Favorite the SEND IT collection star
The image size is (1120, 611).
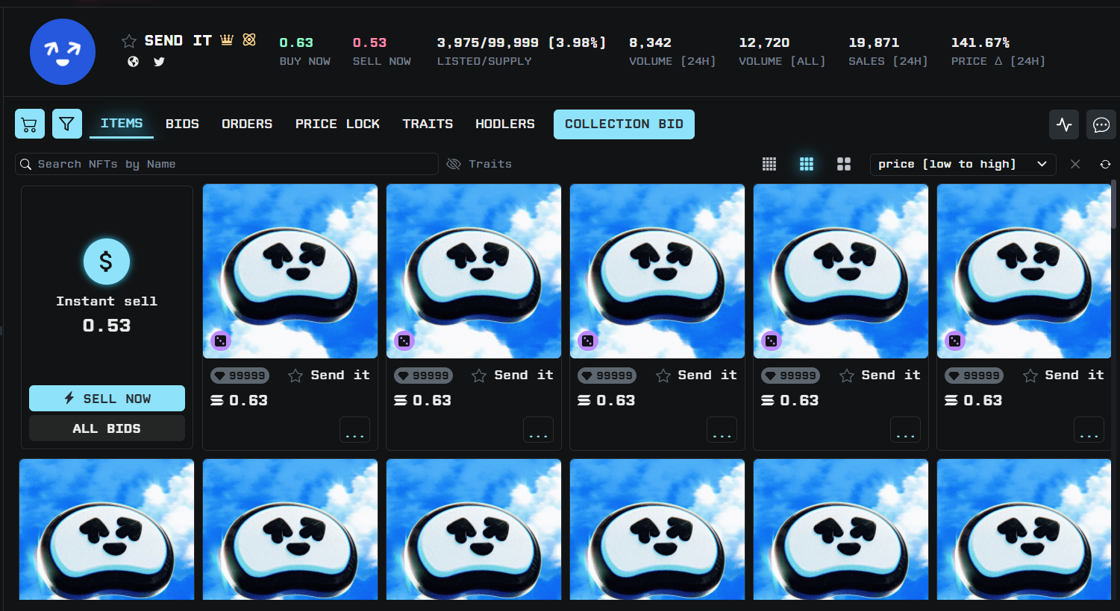click(x=129, y=41)
